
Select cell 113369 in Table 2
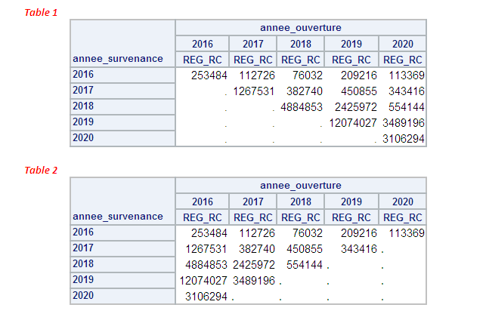coord(406,233)
